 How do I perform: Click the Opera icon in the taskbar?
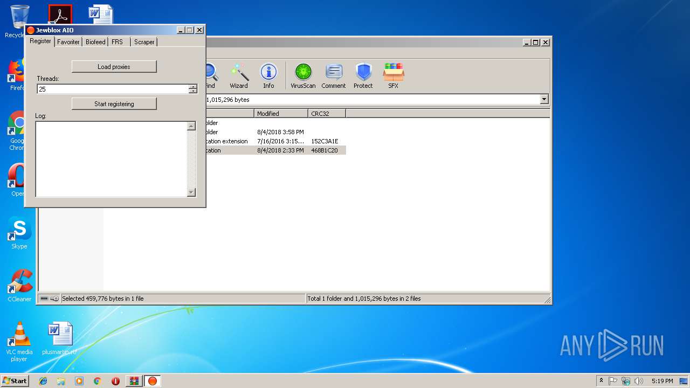pos(115,381)
